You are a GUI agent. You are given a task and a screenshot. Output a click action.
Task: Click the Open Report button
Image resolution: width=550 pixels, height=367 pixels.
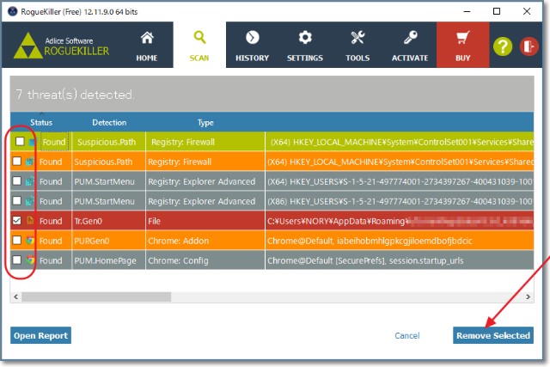point(40,335)
